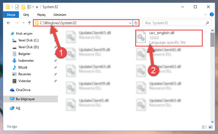Open the recent locations dropdown arrow
218x134 pixels.
click(24, 23)
